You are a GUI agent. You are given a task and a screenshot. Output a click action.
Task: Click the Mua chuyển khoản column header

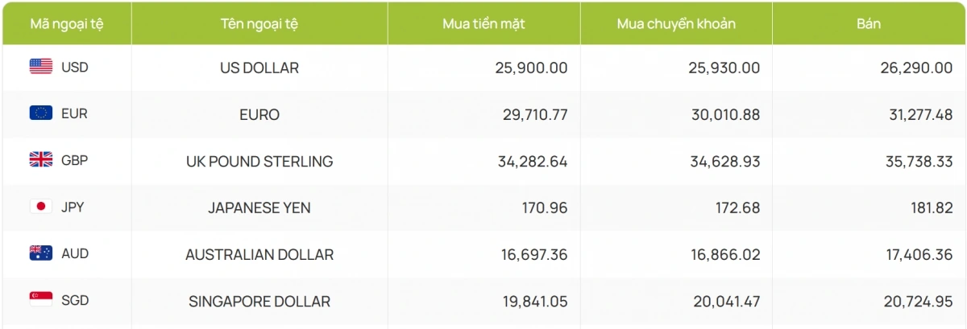click(x=676, y=23)
